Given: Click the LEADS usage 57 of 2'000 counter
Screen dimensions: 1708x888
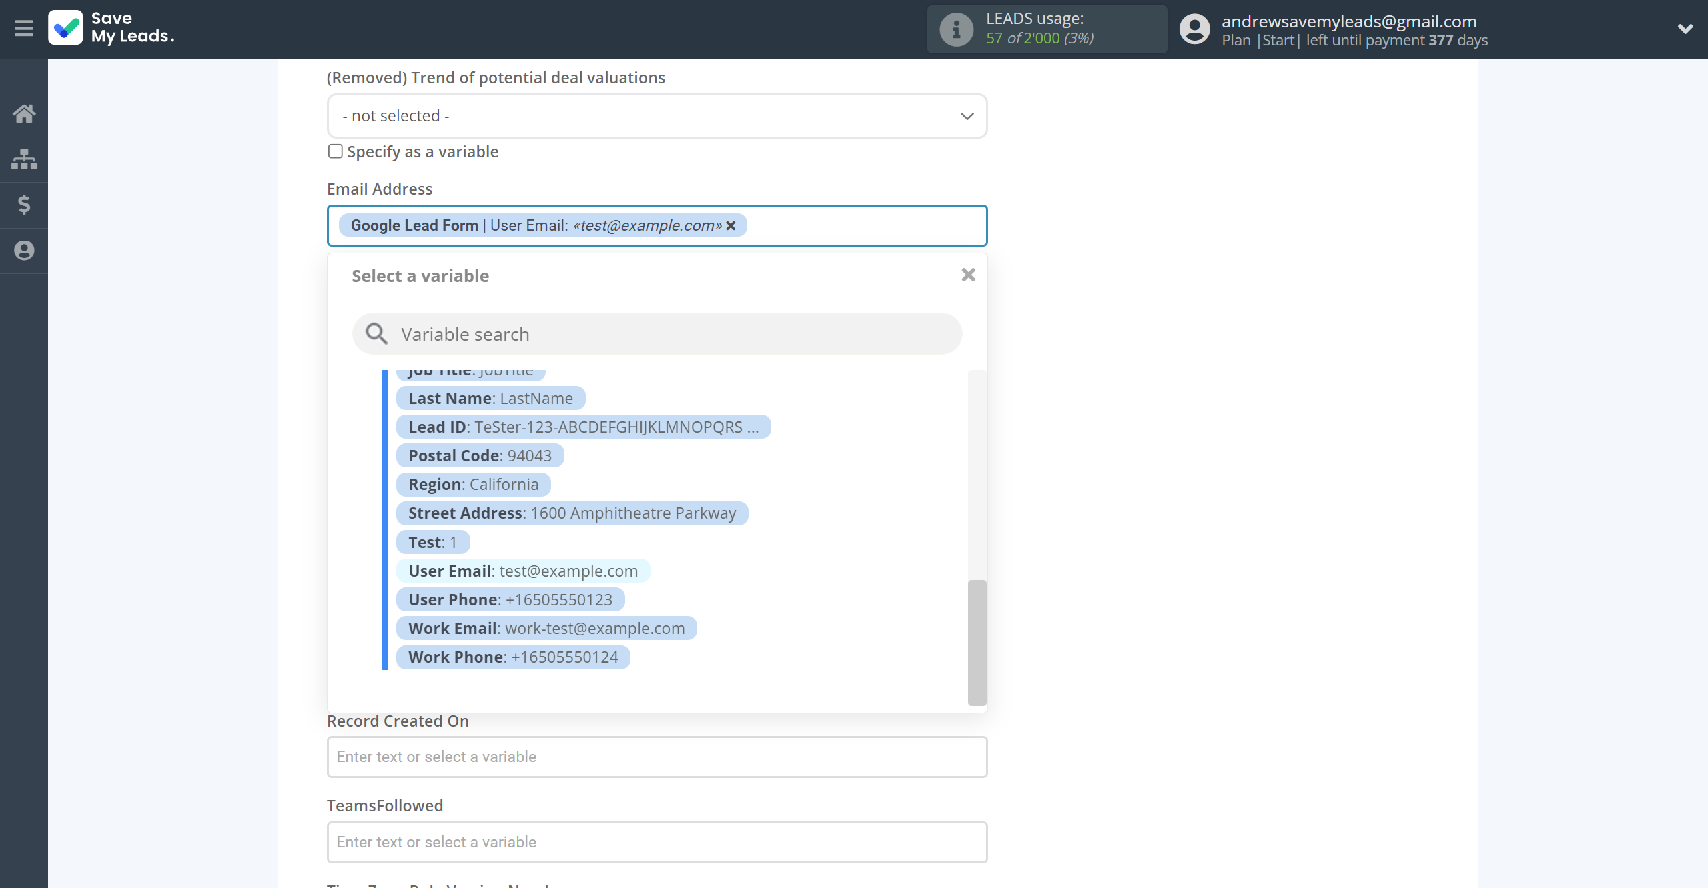Looking at the screenshot, I should (x=1039, y=39).
